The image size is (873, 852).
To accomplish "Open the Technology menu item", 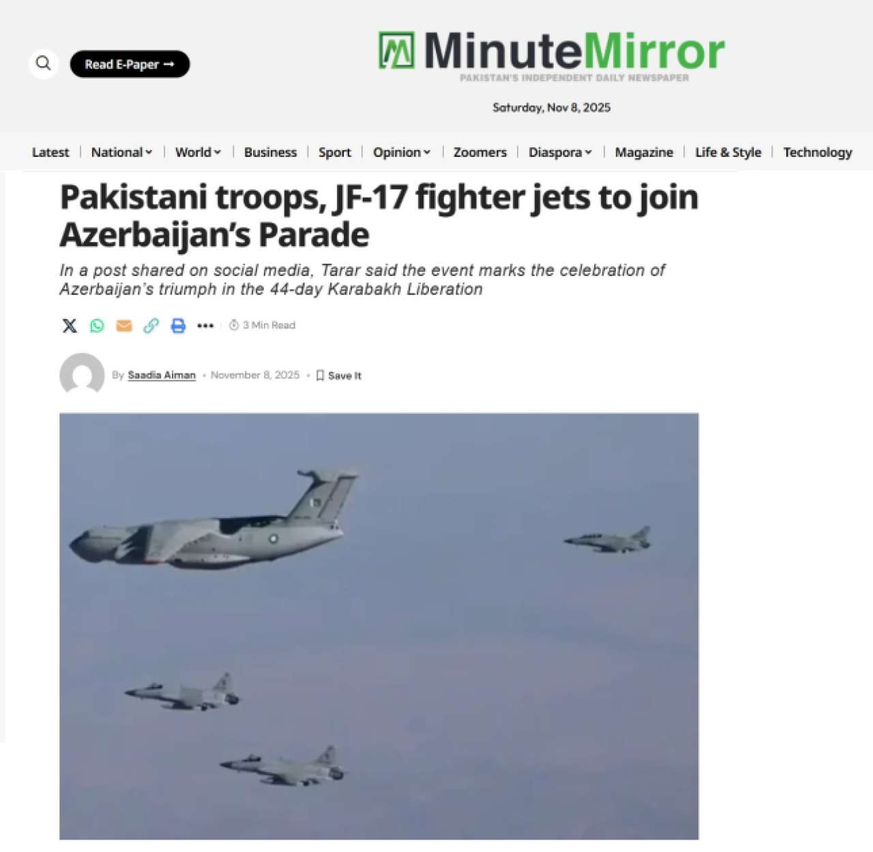I will click(817, 152).
